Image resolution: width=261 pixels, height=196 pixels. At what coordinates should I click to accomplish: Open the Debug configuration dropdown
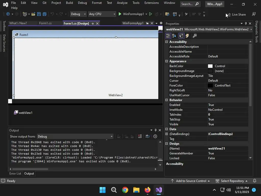point(78,14)
